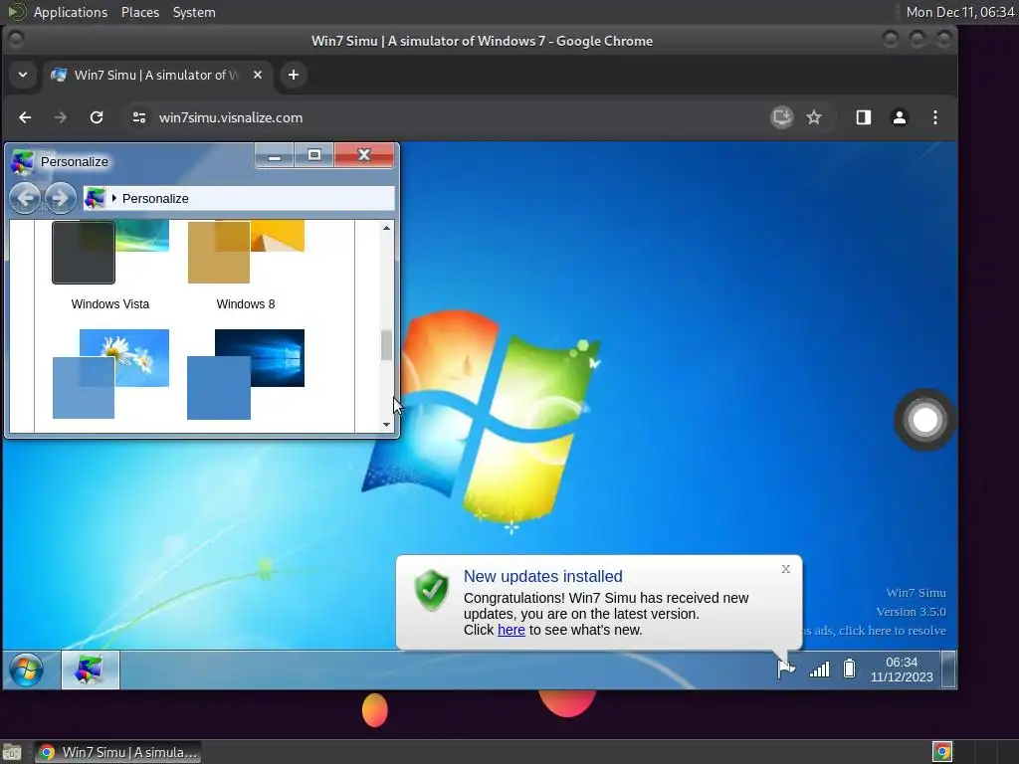This screenshot has width=1019, height=764.
Task: Open the Places menu
Action: 140,12
